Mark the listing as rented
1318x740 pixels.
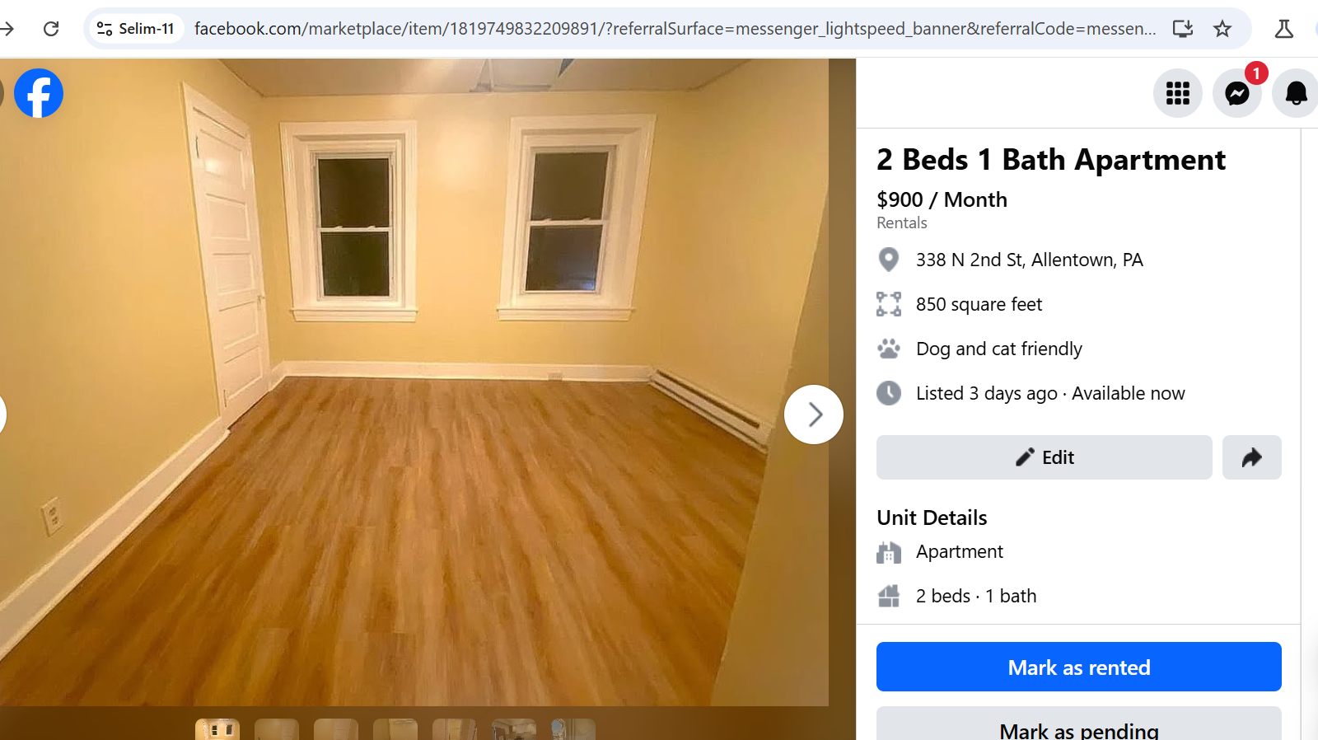click(x=1079, y=667)
